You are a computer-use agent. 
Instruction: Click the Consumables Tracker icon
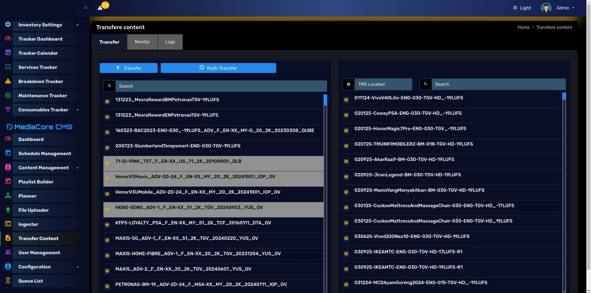coord(8,109)
